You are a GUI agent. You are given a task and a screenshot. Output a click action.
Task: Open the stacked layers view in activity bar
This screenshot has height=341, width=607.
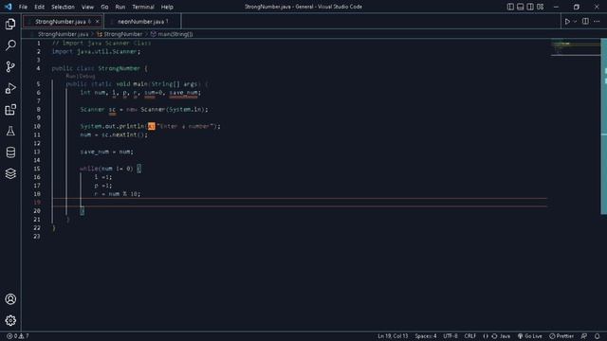(x=10, y=173)
